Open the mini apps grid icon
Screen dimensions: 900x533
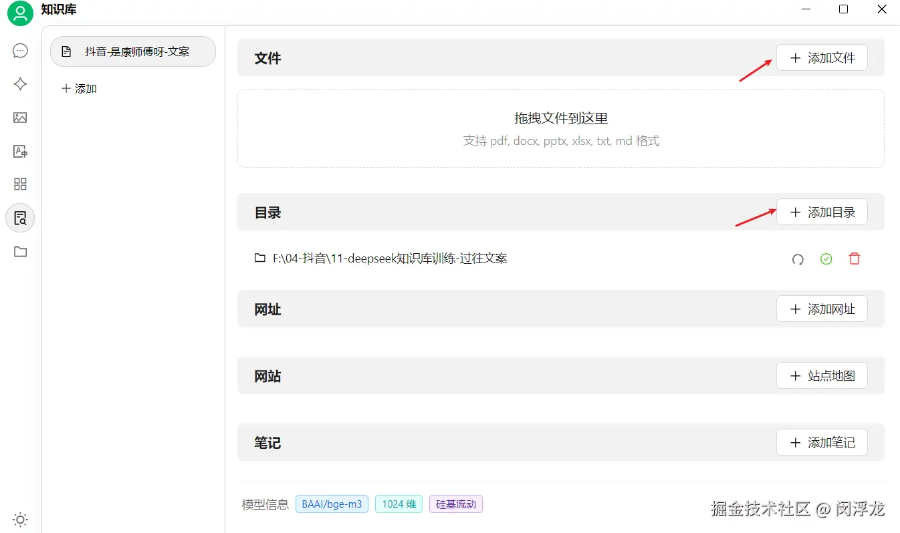20,184
